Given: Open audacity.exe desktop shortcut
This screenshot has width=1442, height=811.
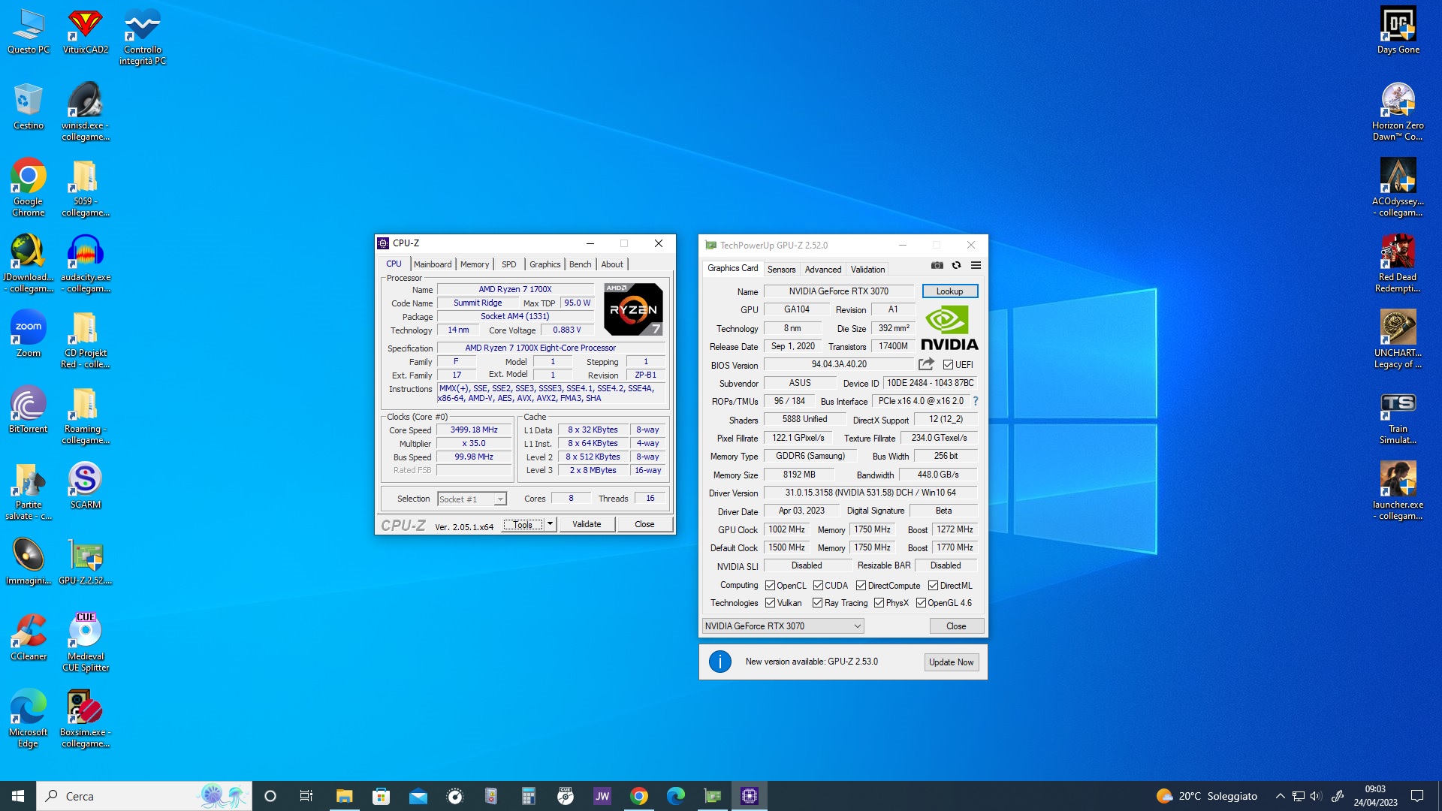Looking at the screenshot, I should (x=85, y=264).
